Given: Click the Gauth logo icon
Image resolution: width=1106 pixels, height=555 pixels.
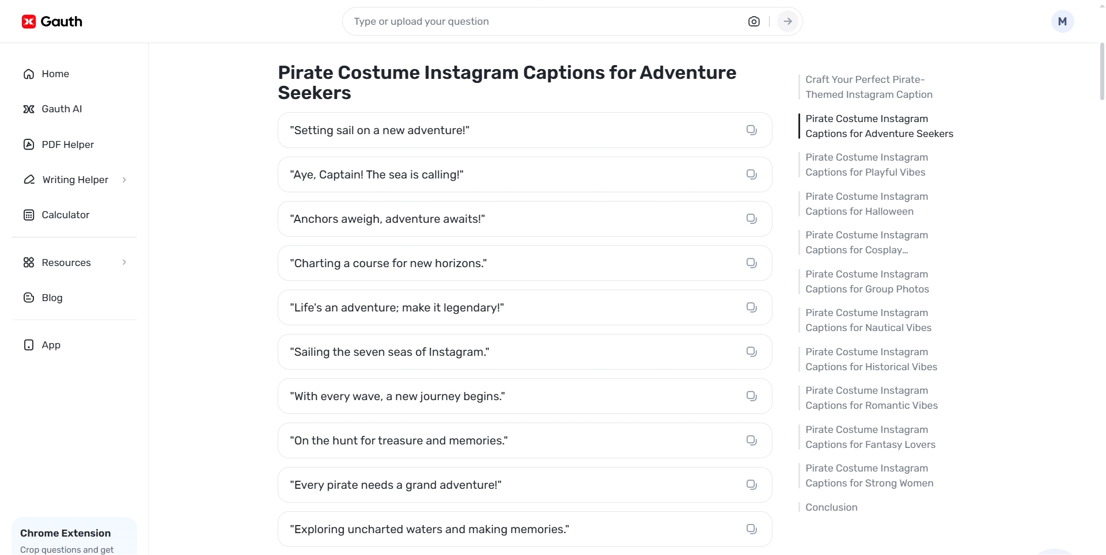Looking at the screenshot, I should point(29,21).
